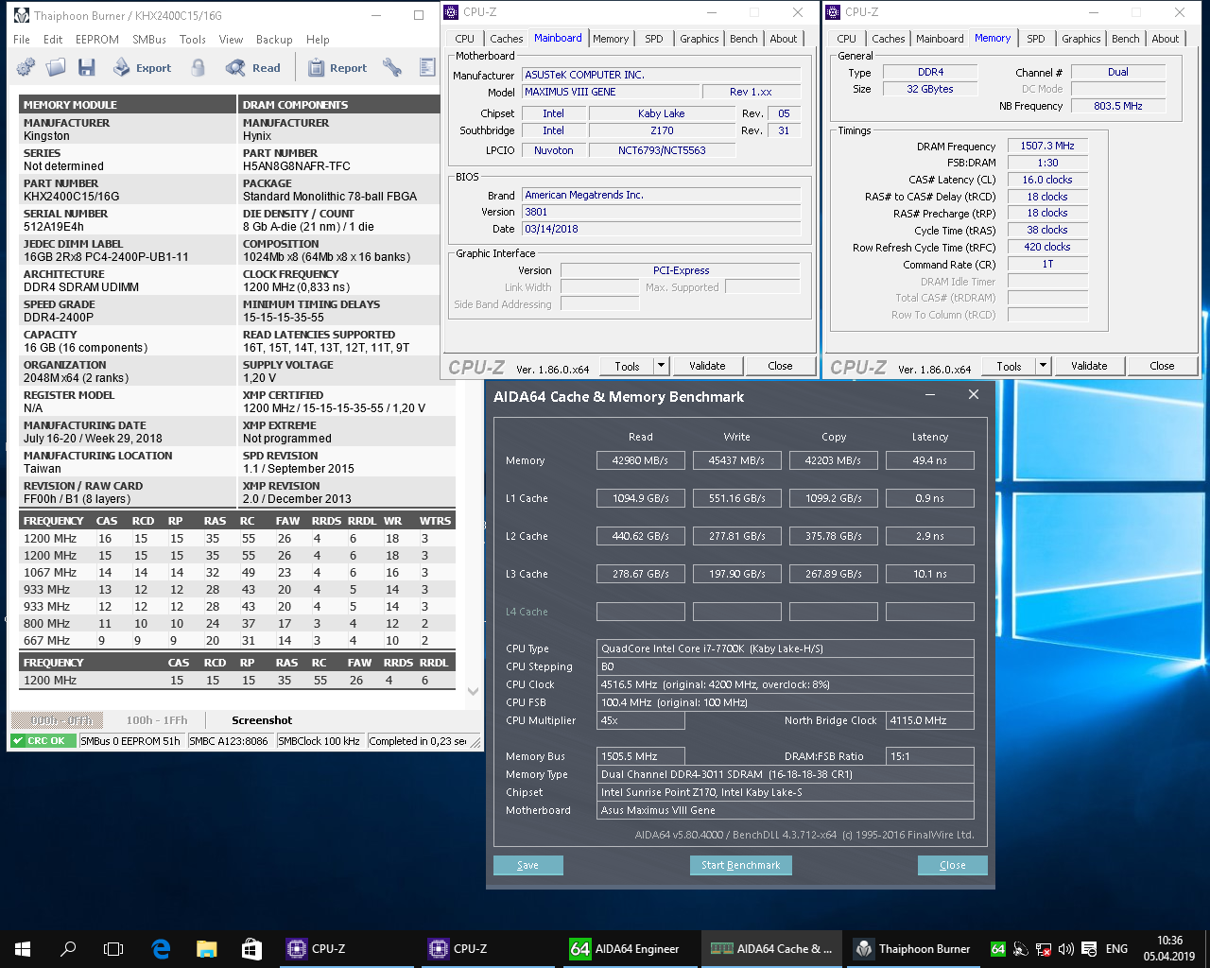Click the padlock icon in Thaiphoon toolbar
Screen dimensions: 1210x968
[x=198, y=67]
